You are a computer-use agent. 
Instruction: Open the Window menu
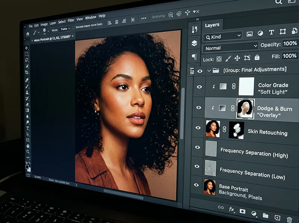pos(90,18)
